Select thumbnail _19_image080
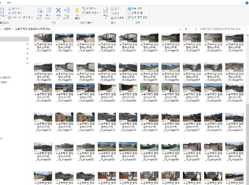 [43, 147]
